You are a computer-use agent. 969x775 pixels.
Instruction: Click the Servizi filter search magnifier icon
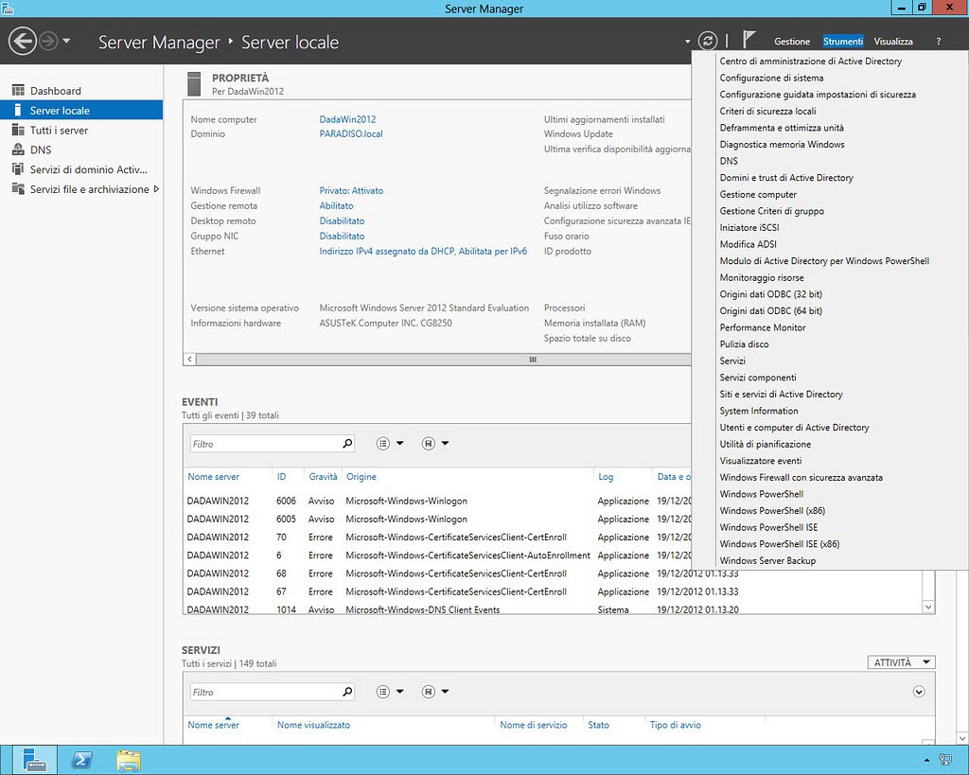pos(347,692)
